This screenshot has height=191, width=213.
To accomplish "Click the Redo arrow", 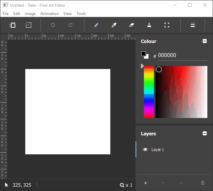I will pyautogui.click(x=70, y=25).
